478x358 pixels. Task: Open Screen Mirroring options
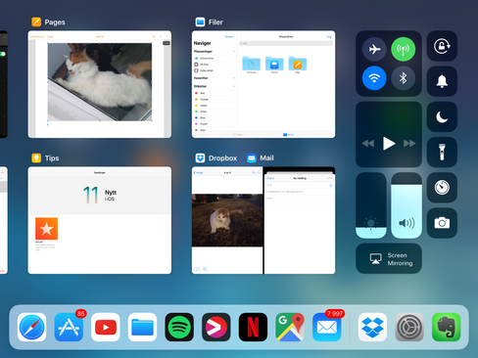pos(389,258)
